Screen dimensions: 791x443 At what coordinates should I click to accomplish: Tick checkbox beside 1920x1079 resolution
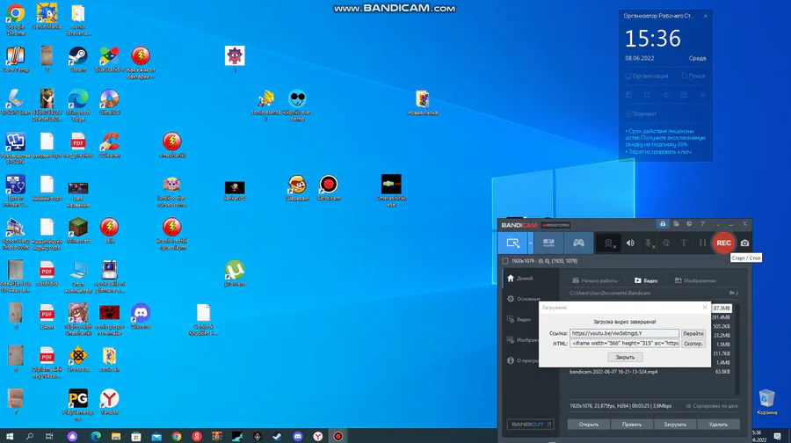(x=505, y=261)
